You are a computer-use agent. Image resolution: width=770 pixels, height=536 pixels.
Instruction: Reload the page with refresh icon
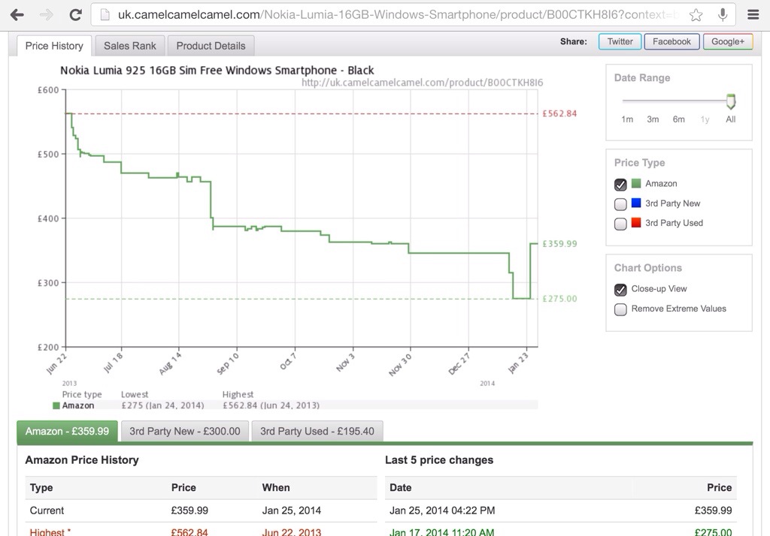pos(75,14)
